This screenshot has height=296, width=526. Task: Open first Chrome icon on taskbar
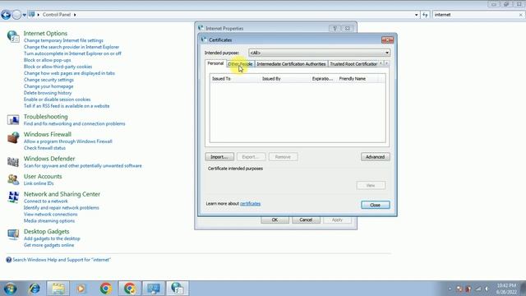106,289
